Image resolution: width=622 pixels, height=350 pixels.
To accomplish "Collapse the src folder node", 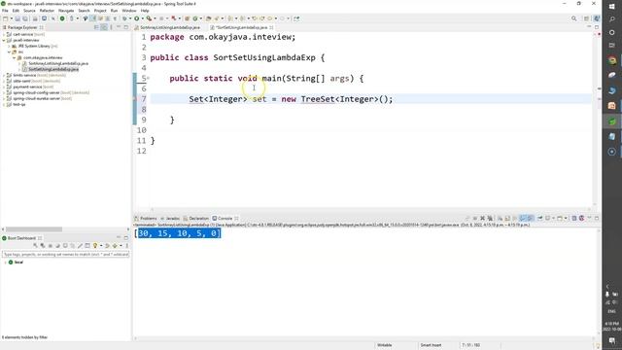I will pos(9,52).
